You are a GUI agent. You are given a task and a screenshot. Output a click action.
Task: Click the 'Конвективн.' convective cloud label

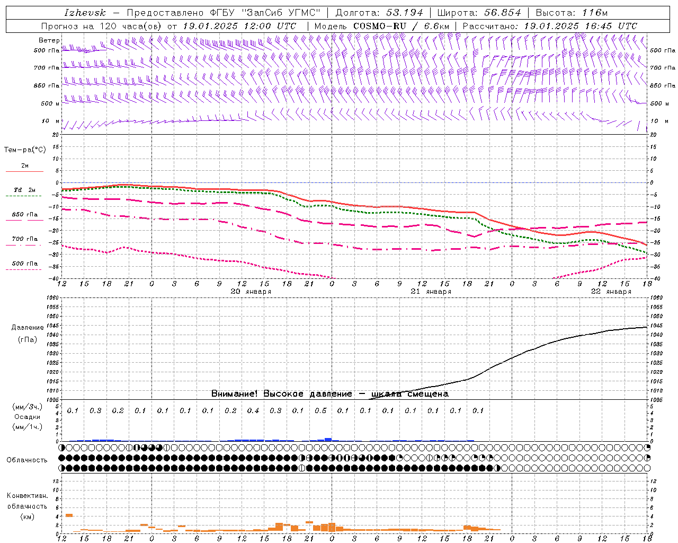pyautogui.click(x=28, y=496)
